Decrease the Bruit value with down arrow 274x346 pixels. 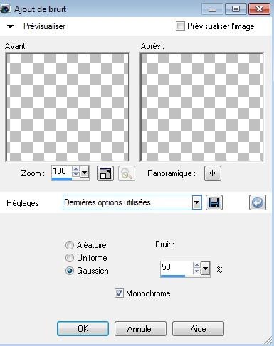(196, 271)
